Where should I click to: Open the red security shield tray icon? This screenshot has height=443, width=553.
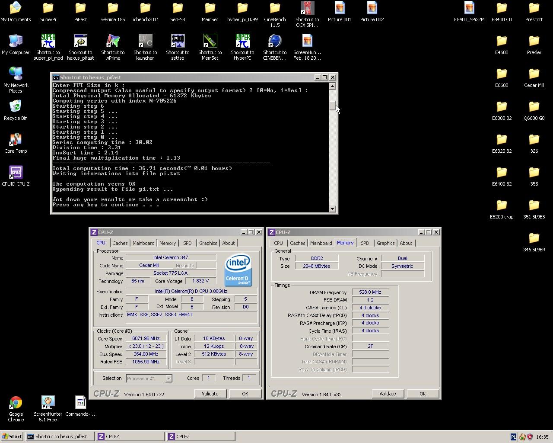pos(530,437)
